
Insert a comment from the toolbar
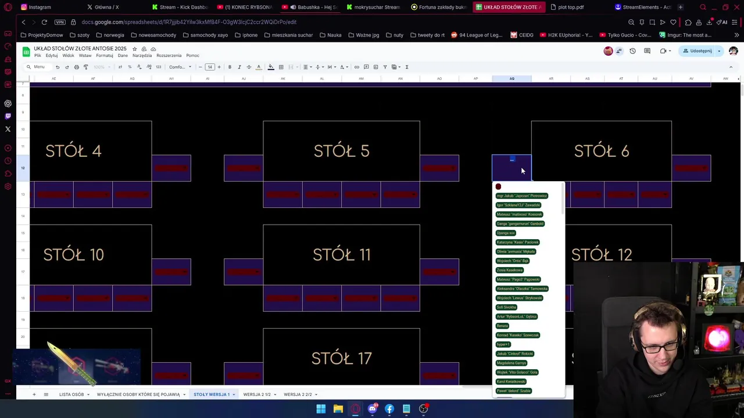tap(366, 67)
